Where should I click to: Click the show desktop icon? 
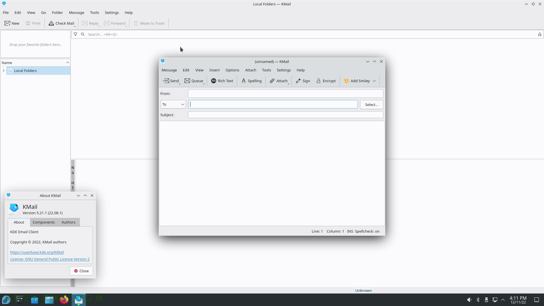pyautogui.click(x=537, y=300)
